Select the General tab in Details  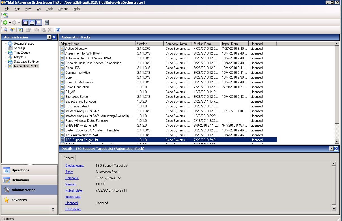[68, 158]
